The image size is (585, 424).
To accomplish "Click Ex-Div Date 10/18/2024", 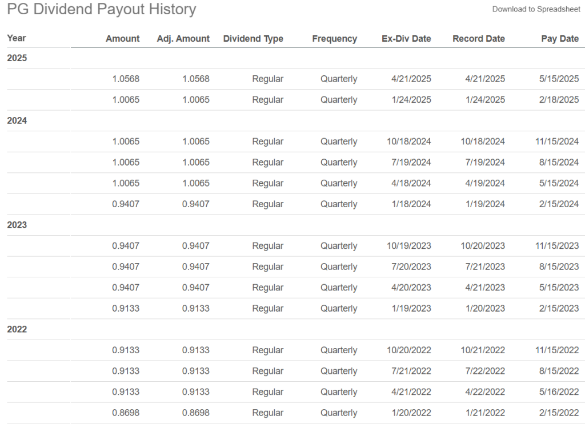I will 409,142.
